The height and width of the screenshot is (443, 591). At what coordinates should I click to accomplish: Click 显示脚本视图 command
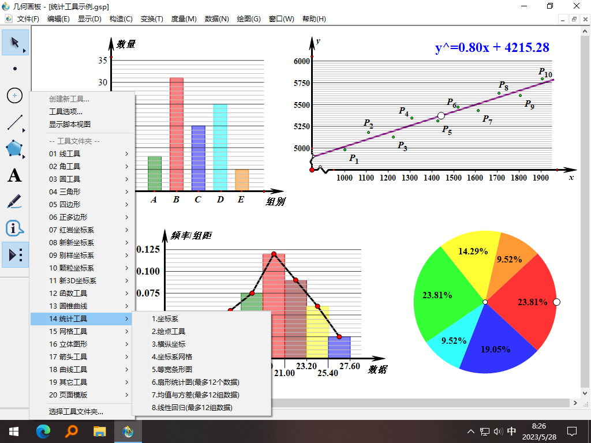coord(69,124)
